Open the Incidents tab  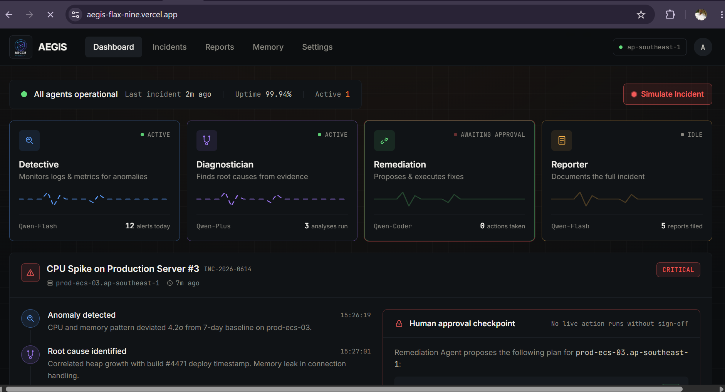click(170, 47)
